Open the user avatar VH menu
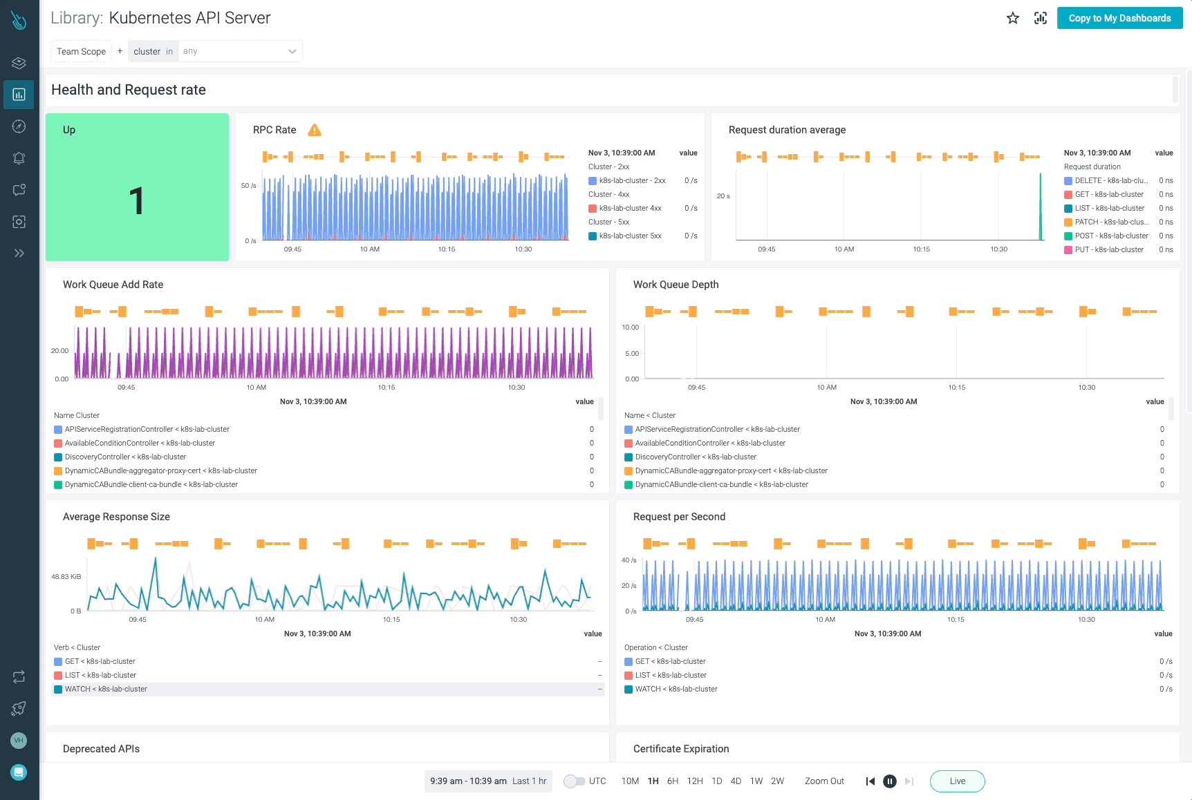Image resolution: width=1192 pixels, height=800 pixels. click(19, 741)
